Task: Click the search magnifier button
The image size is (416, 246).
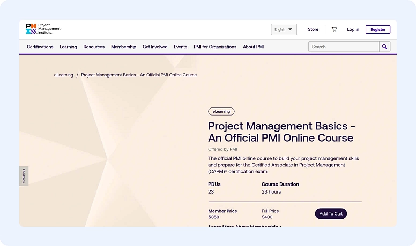Action: pos(384,47)
